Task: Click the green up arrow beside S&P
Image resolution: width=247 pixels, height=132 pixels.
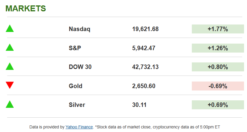Action: (x=10, y=47)
